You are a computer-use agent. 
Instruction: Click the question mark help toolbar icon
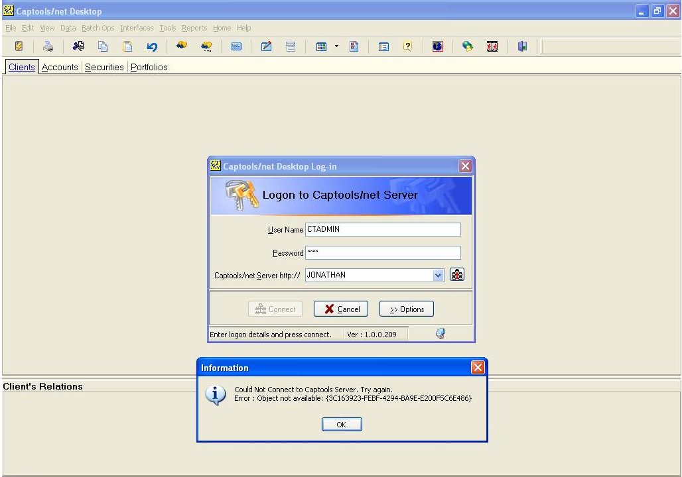[x=408, y=46]
